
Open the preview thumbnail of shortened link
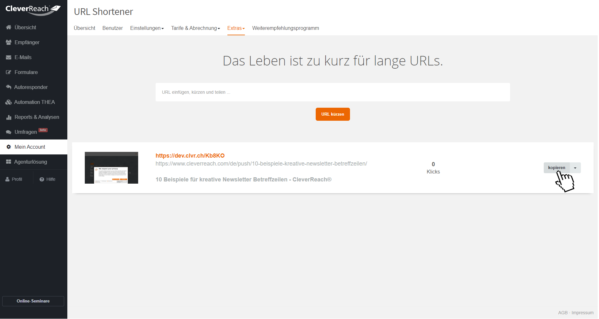(x=111, y=168)
